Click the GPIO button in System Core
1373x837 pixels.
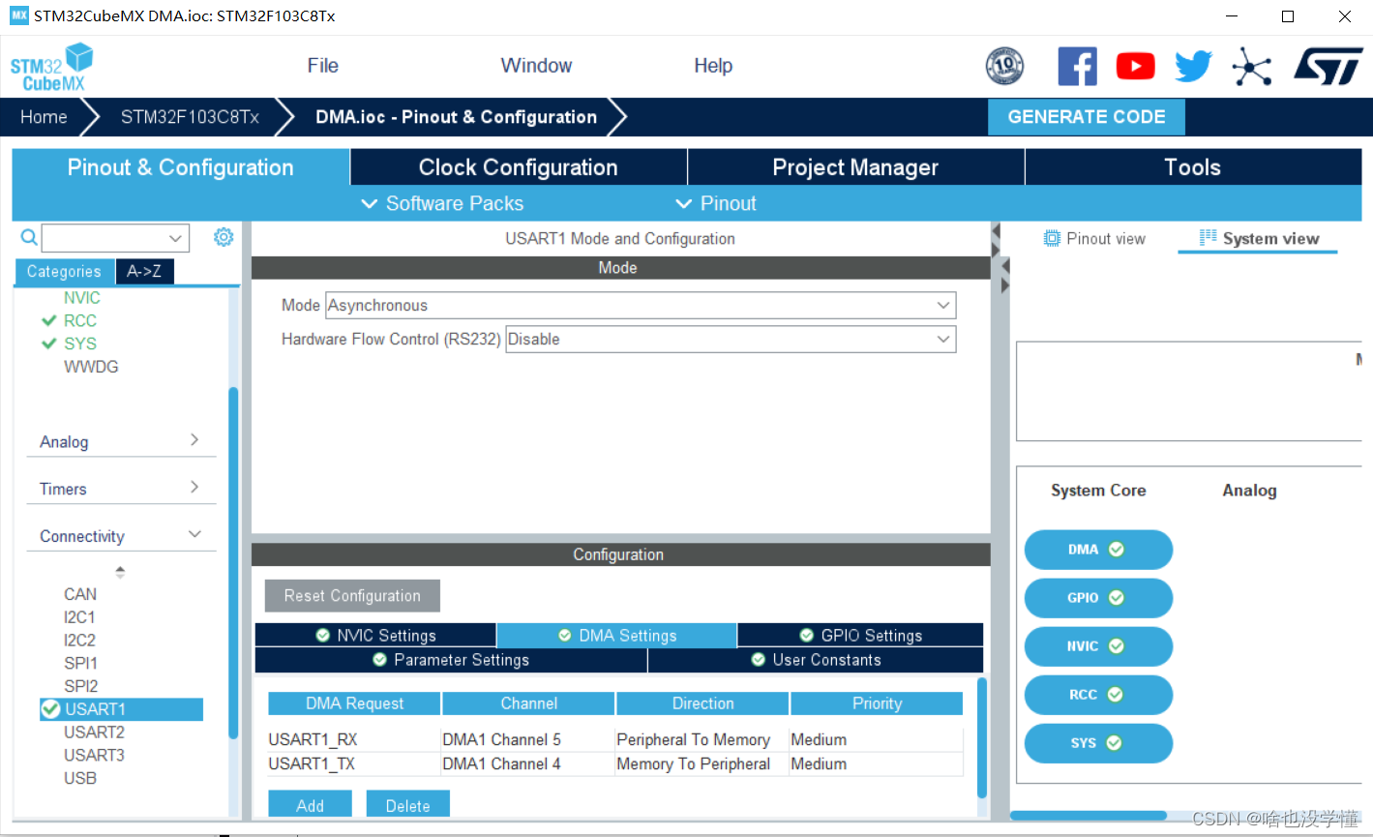1098,598
